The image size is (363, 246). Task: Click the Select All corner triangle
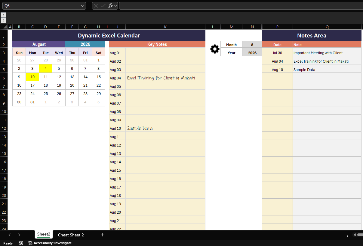tap(5, 27)
